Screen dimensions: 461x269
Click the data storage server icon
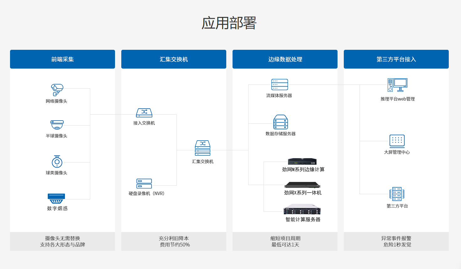(280, 122)
